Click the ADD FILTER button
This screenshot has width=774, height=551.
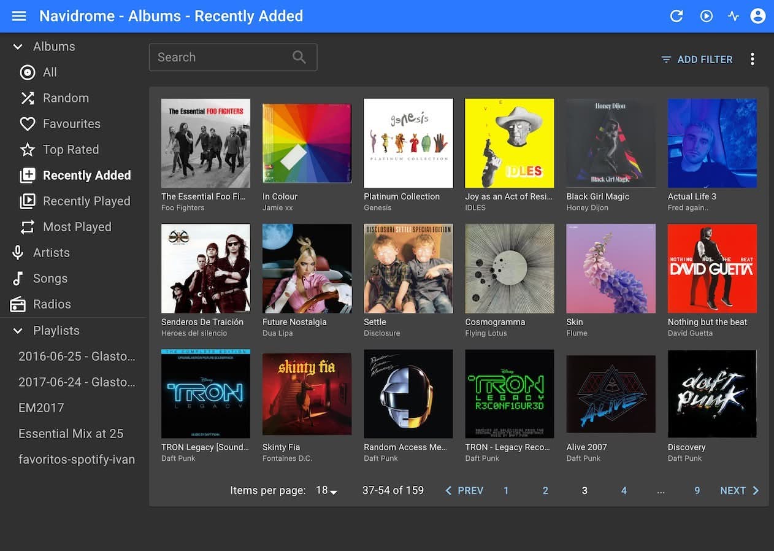(x=697, y=60)
